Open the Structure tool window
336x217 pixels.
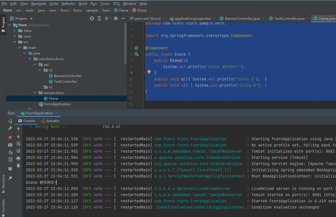coord(3,184)
